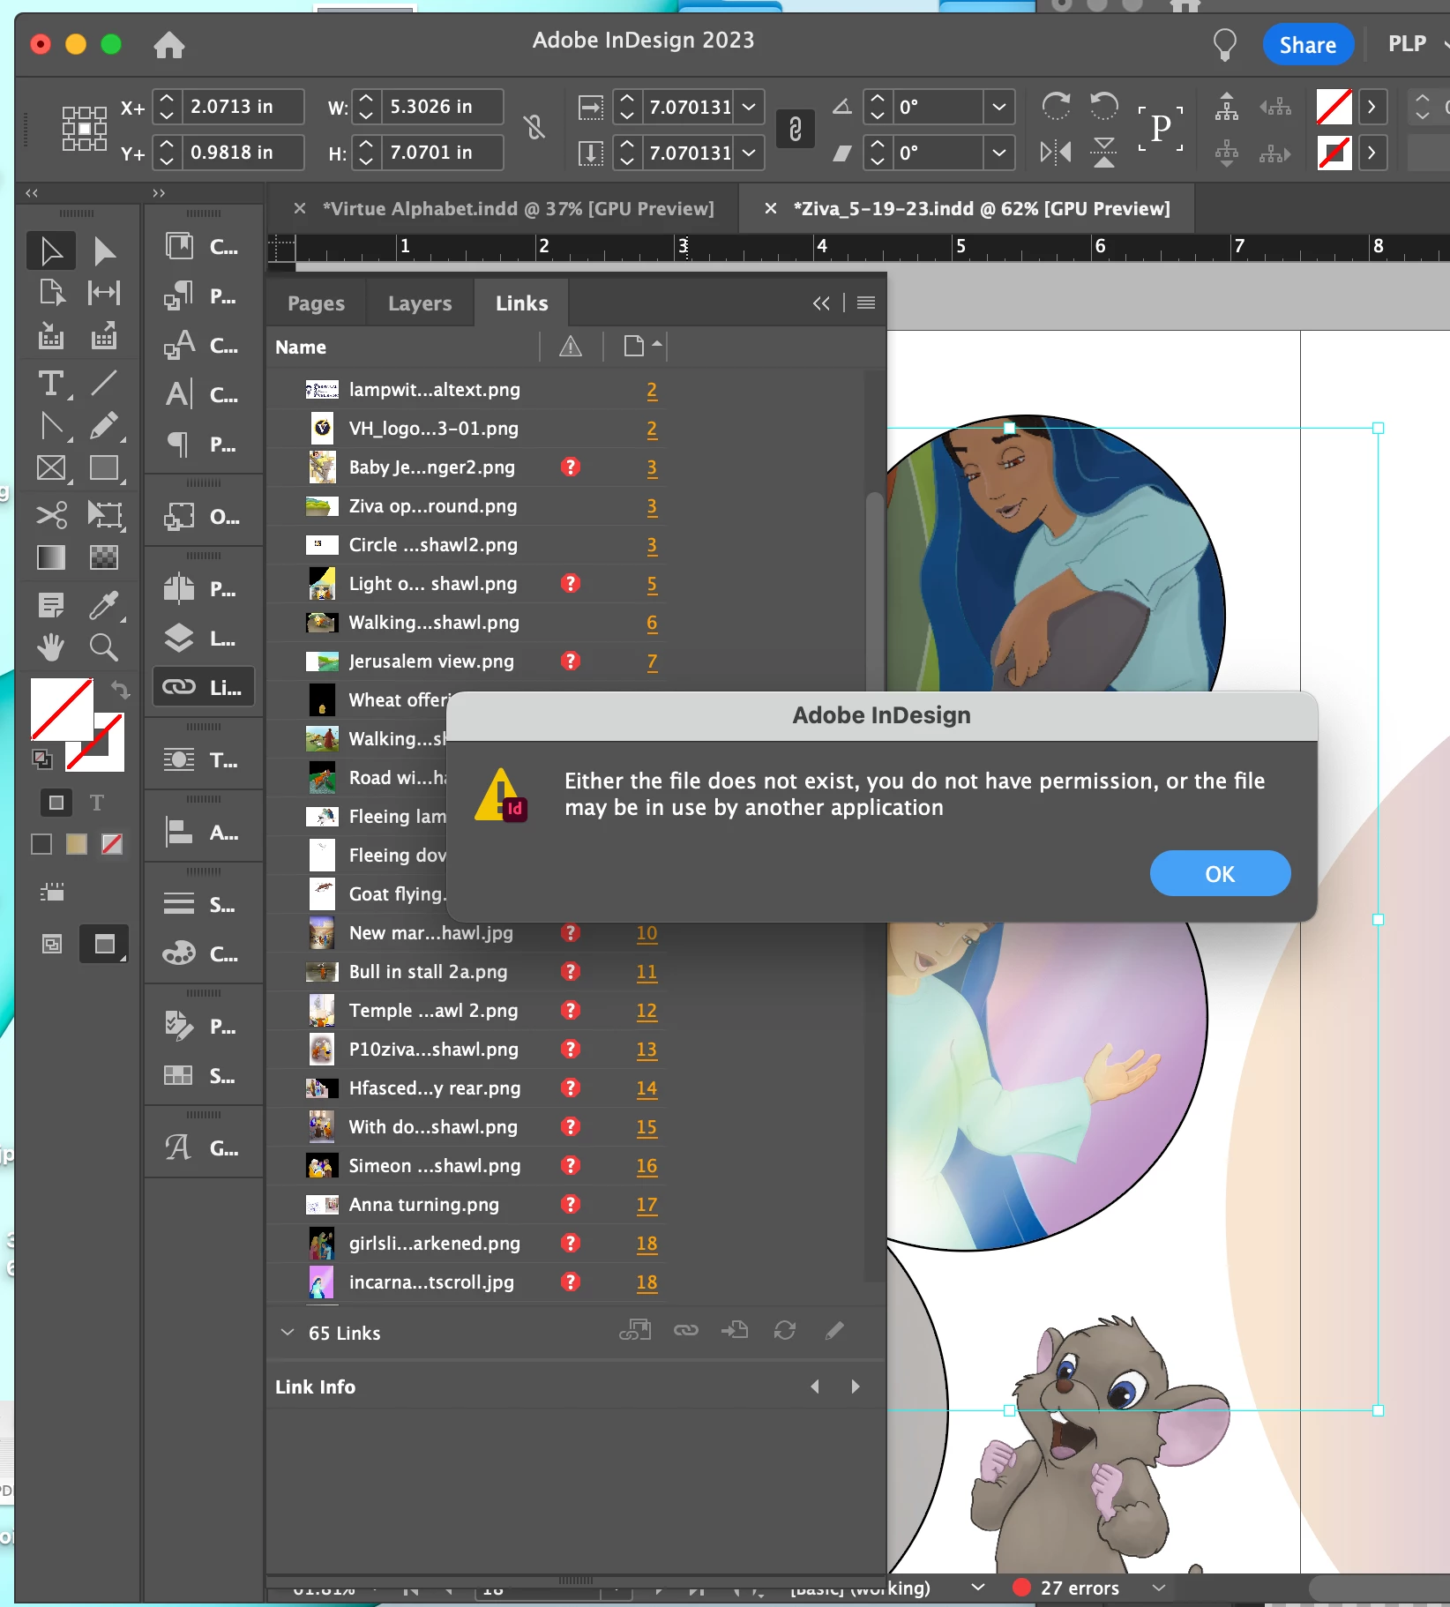
Task: Select the Gap tool
Action: coord(104,292)
